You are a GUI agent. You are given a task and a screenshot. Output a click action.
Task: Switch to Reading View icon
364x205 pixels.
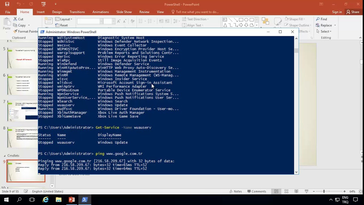[x=296, y=191]
